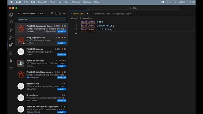Select lit-postcss extension icon

point(21,98)
